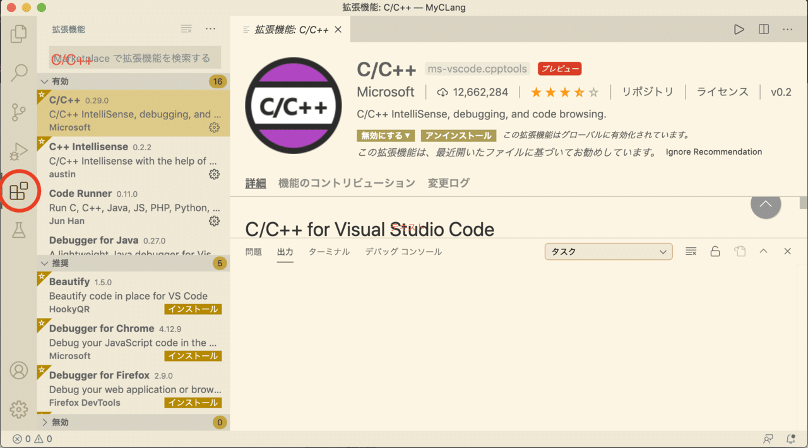Close the 拡張機能: C/C++ tab
The height and width of the screenshot is (448, 808).
pos(338,30)
